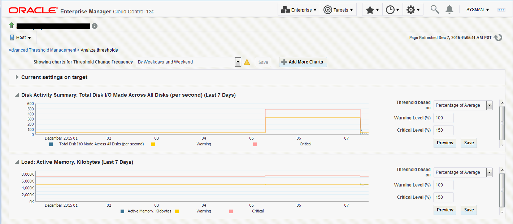Screen dimensions: 513x224
Task: Click Add More Charts button
Action: pos(303,62)
